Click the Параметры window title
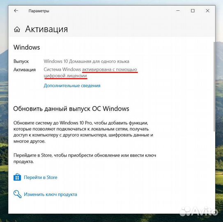 click(x=39, y=11)
